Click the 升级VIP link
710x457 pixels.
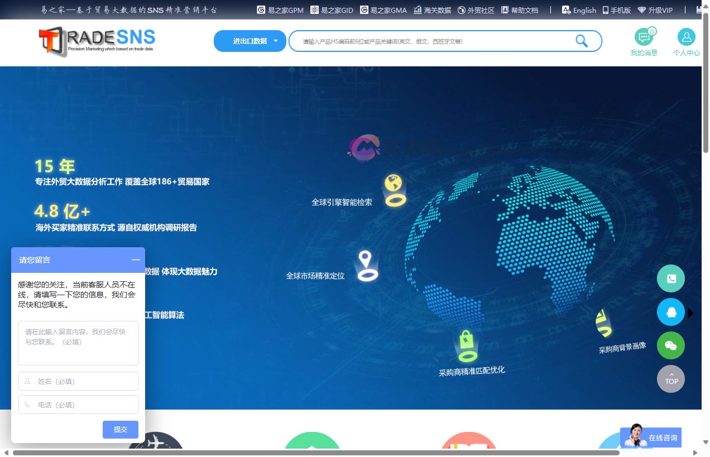tap(655, 10)
